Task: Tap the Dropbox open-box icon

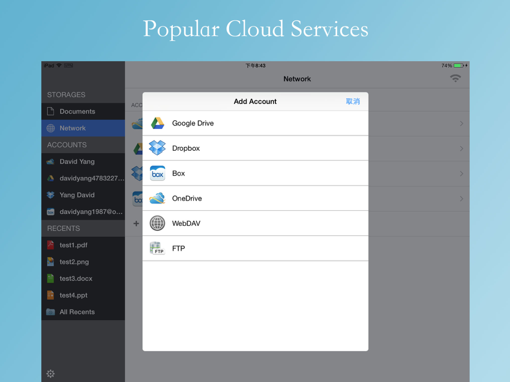Action: (157, 148)
